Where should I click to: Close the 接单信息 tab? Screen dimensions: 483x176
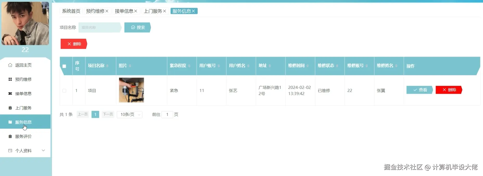[136, 11]
